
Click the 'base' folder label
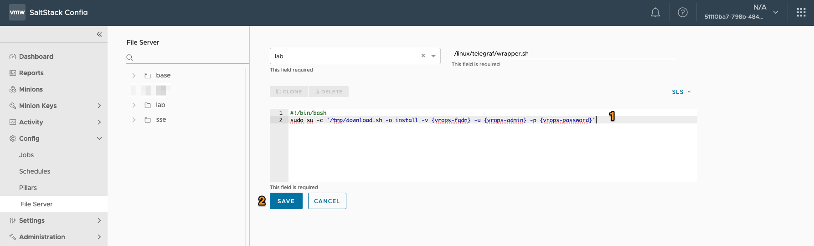[163, 75]
